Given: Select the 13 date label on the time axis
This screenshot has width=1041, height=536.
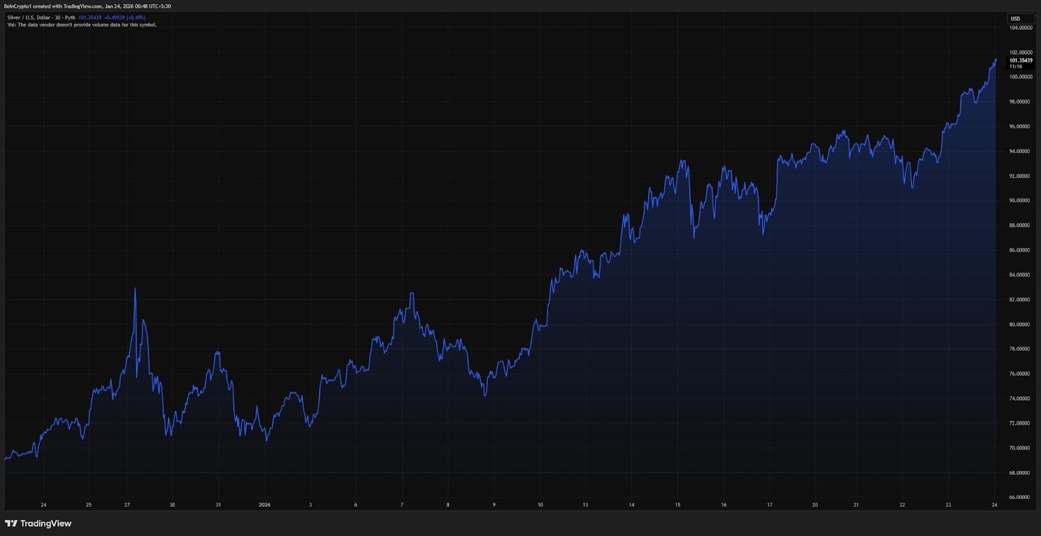Looking at the screenshot, I should coord(586,505).
